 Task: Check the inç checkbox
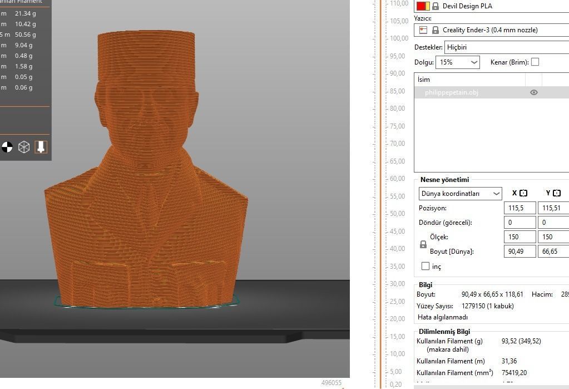[x=425, y=266]
